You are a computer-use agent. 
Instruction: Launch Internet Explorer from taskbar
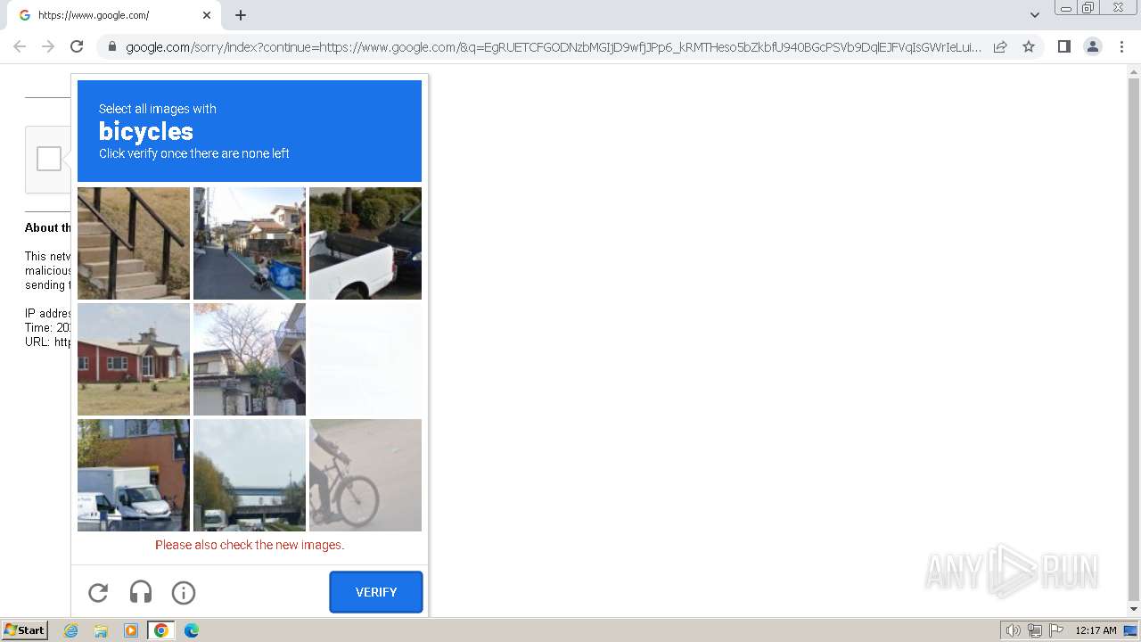coord(71,630)
